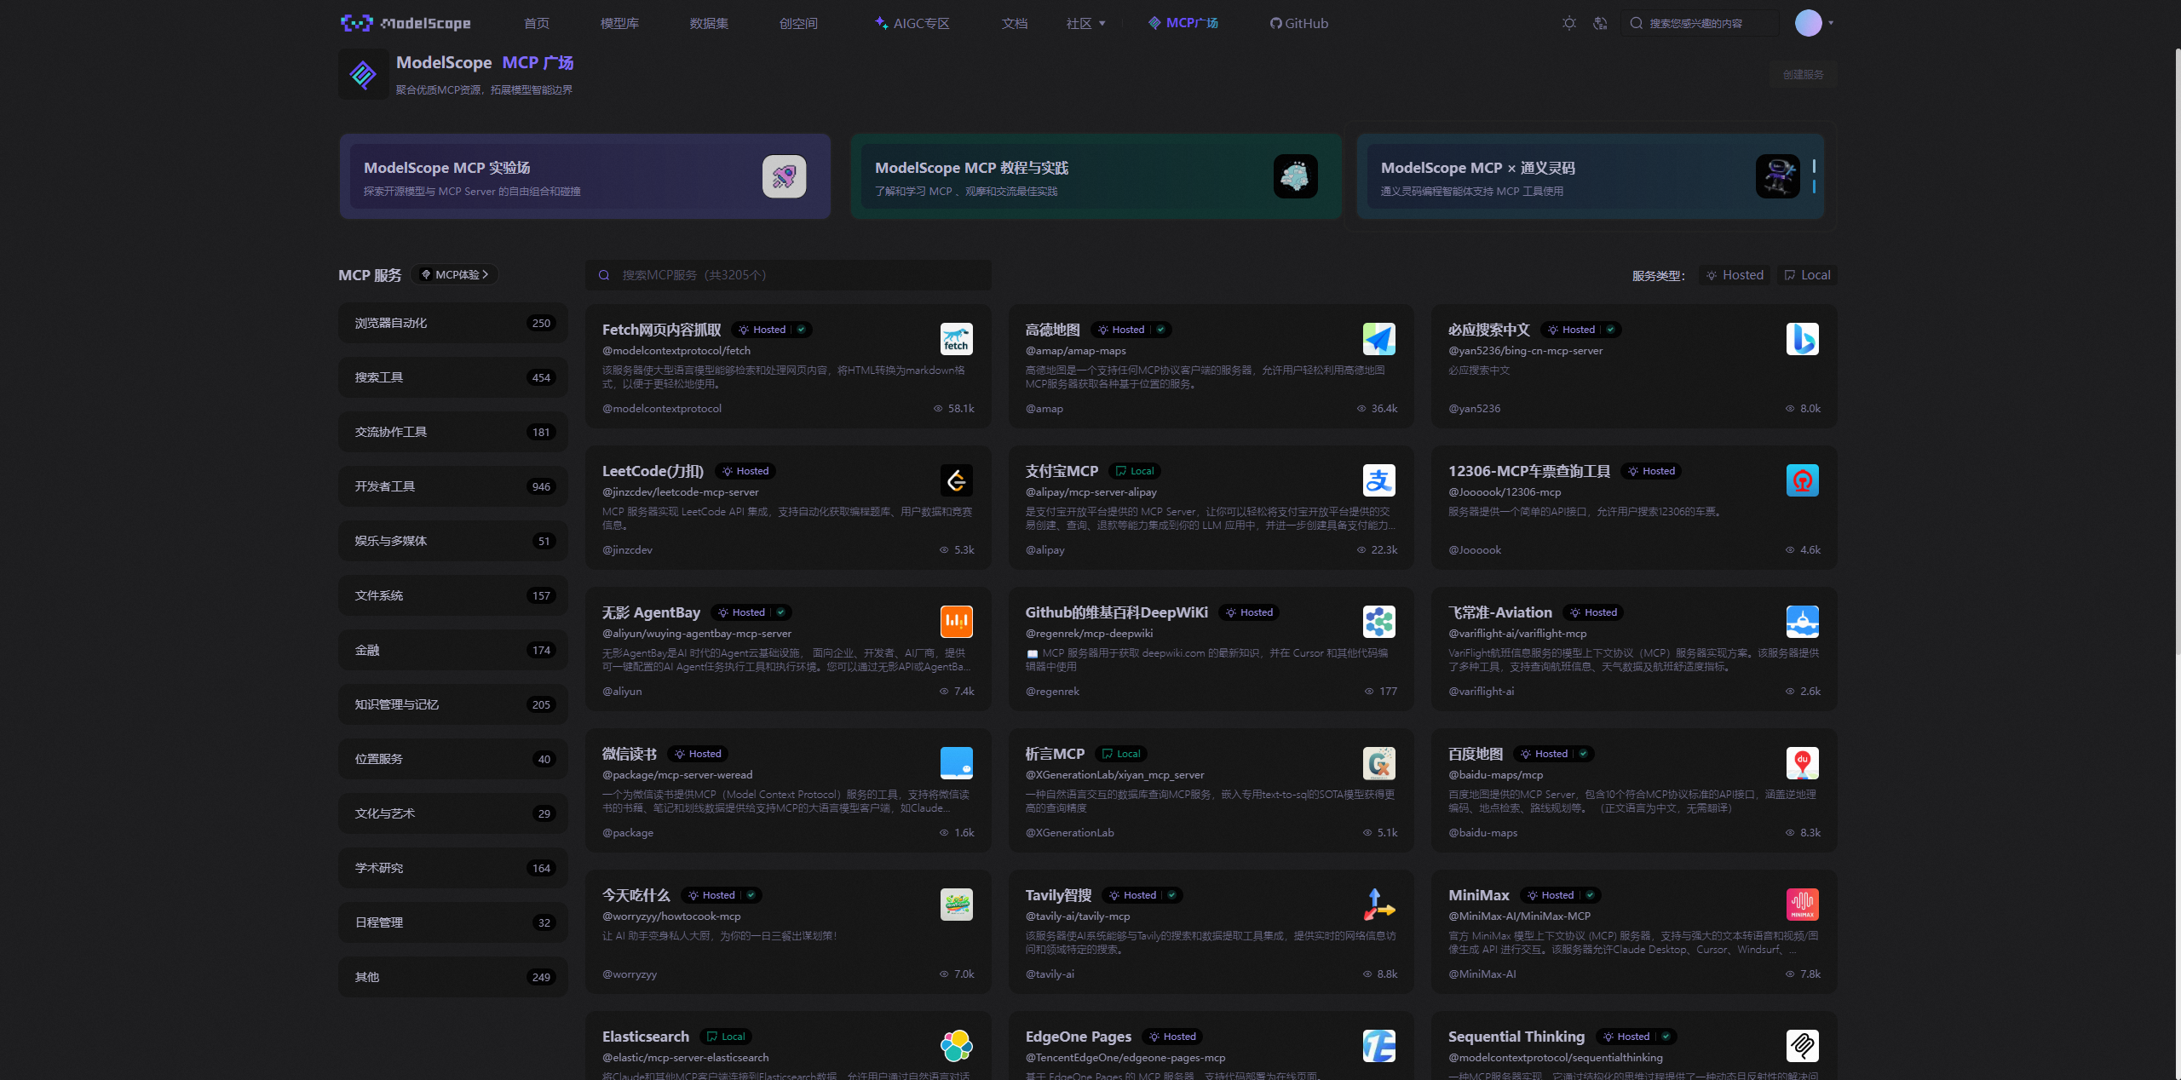
Task: Select the 浏览器自动化 category
Action: [x=453, y=323]
